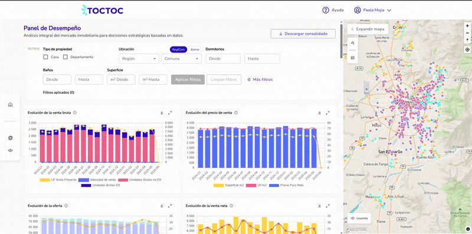The height and width of the screenshot is (234, 472).
Task: Reset the map compass bearing
Action: 467,40
